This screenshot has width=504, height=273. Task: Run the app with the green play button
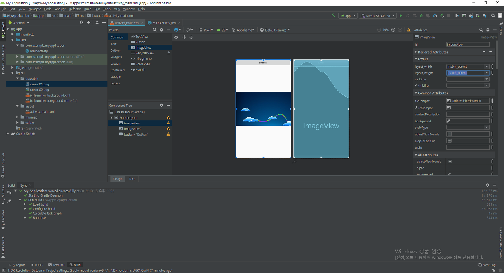tap(401, 16)
